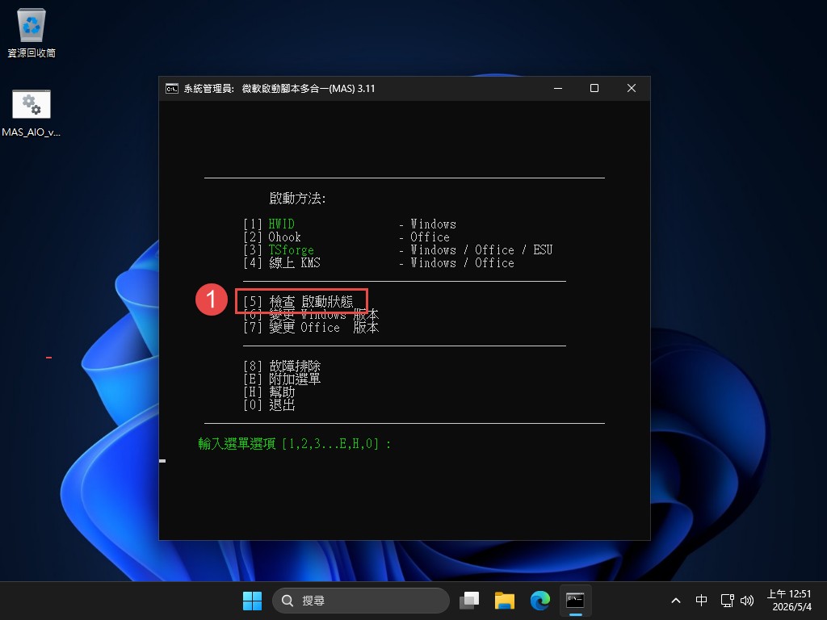
Task: Open Task View from the taskbar
Action: point(469,601)
